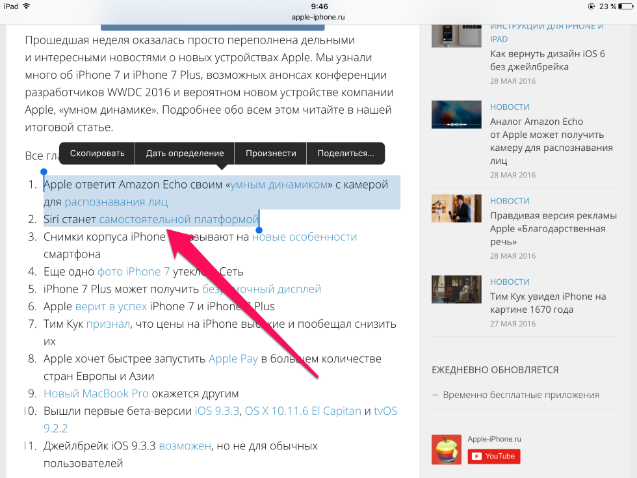Open thumbnail for Amazon Echo article

[x=456, y=114]
